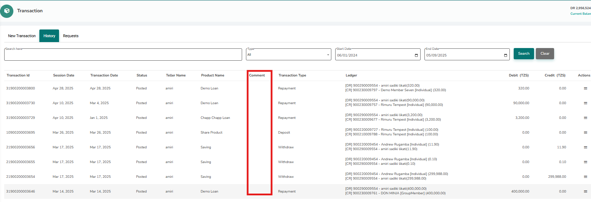
Task: Click the Actions column header
Action: 584,75
